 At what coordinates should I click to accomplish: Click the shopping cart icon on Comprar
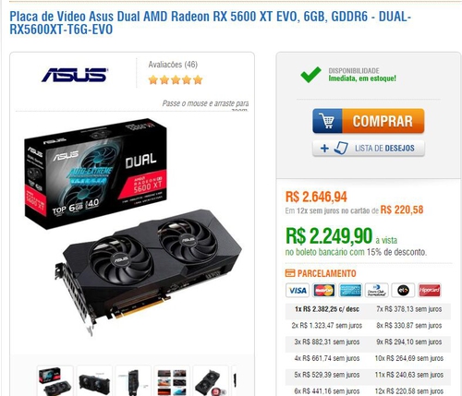click(327, 121)
